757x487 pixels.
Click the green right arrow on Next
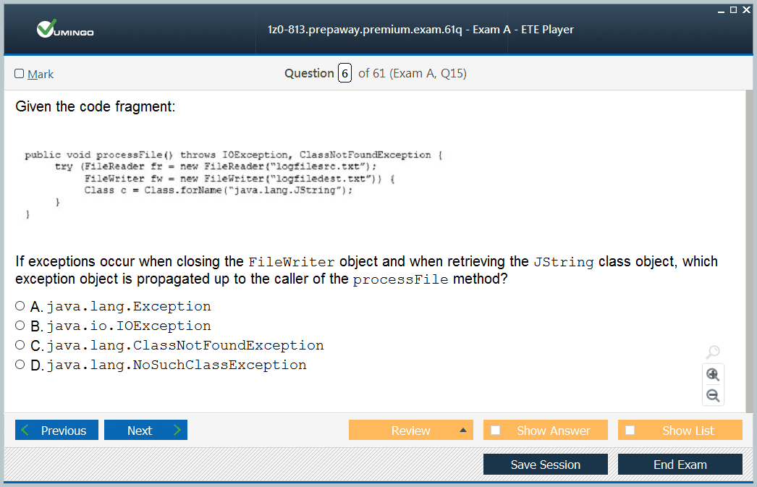[x=177, y=430]
